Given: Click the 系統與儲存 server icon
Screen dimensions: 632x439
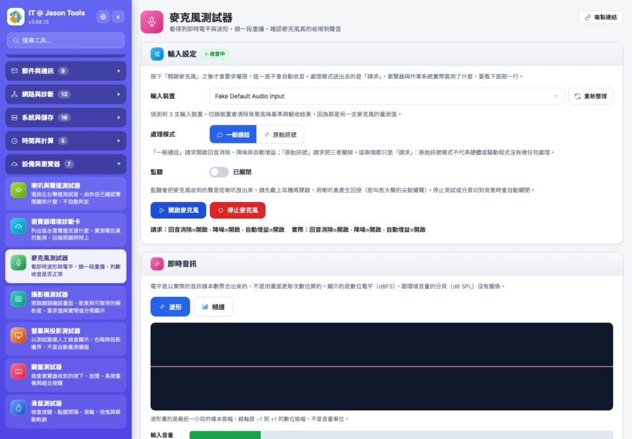Looking at the screenshot, I should [15, 118].
